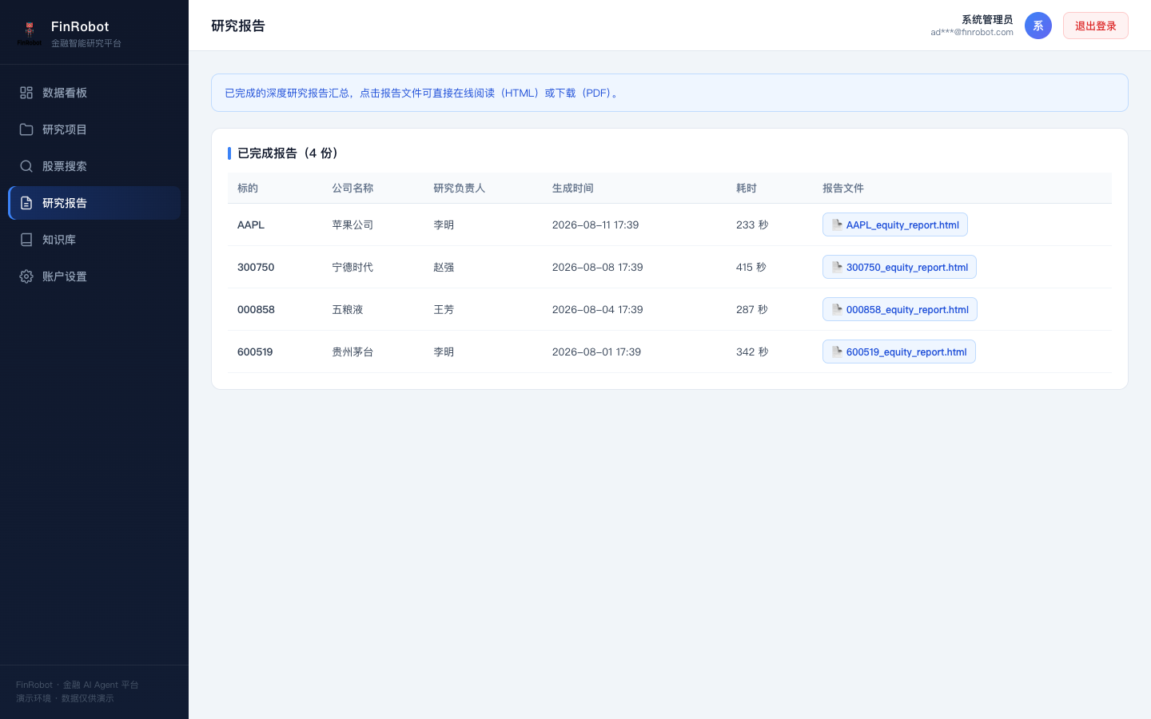Open AAPL_equity_report.html report link
Image resolution: width=1151 pixels, height=719 pixels.
[x=894, y=224]
